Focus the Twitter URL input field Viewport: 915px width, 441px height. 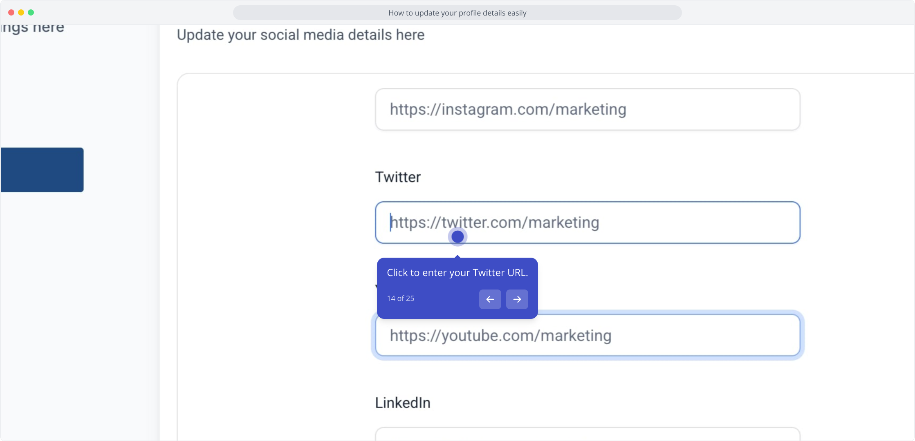click(x=588, y=223)
